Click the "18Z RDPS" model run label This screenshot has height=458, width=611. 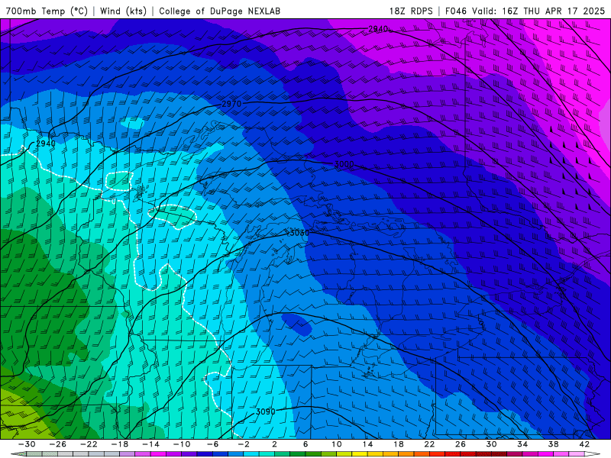coord(411,11)
